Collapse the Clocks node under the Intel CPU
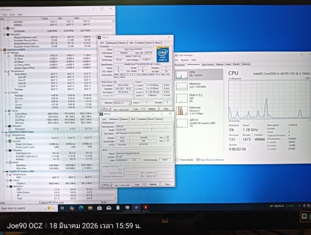 pyautogui.click(x=6, y=111)
